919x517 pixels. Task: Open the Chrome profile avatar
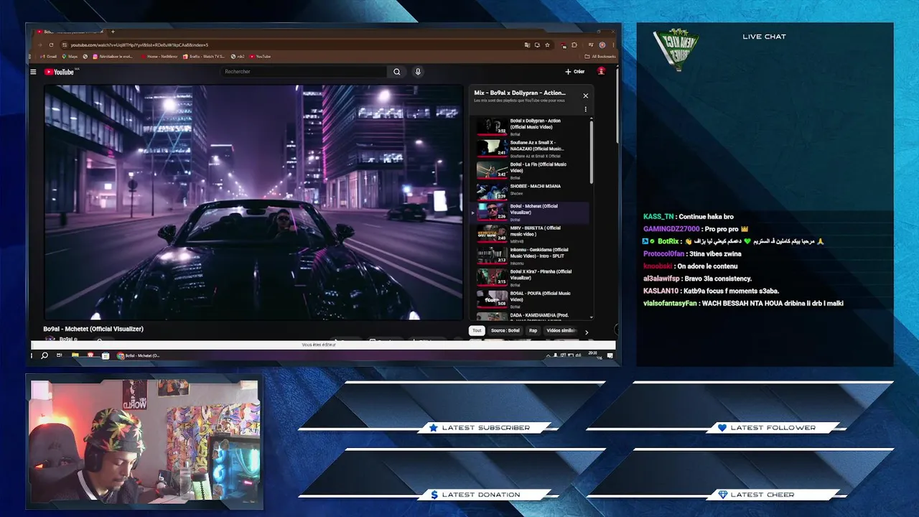pyautogui.click(x=602, y=45)
